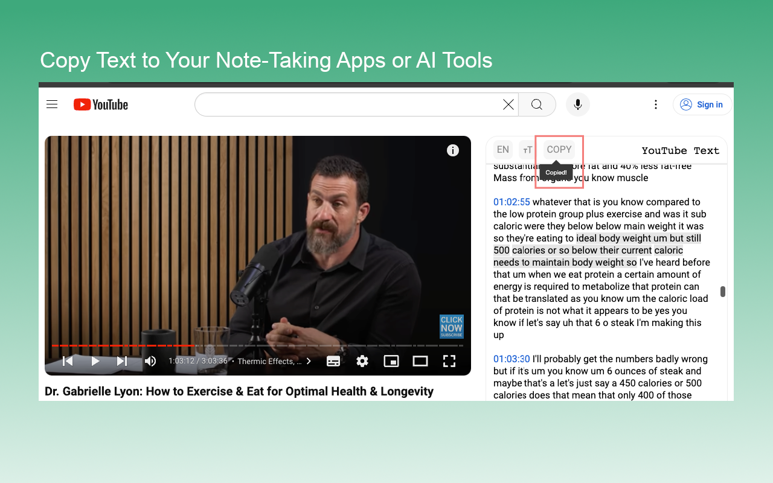Toggle autoplay by clicking the info icon overlay
This screenshot has width=773, height=483.
(x=453, y=150)
